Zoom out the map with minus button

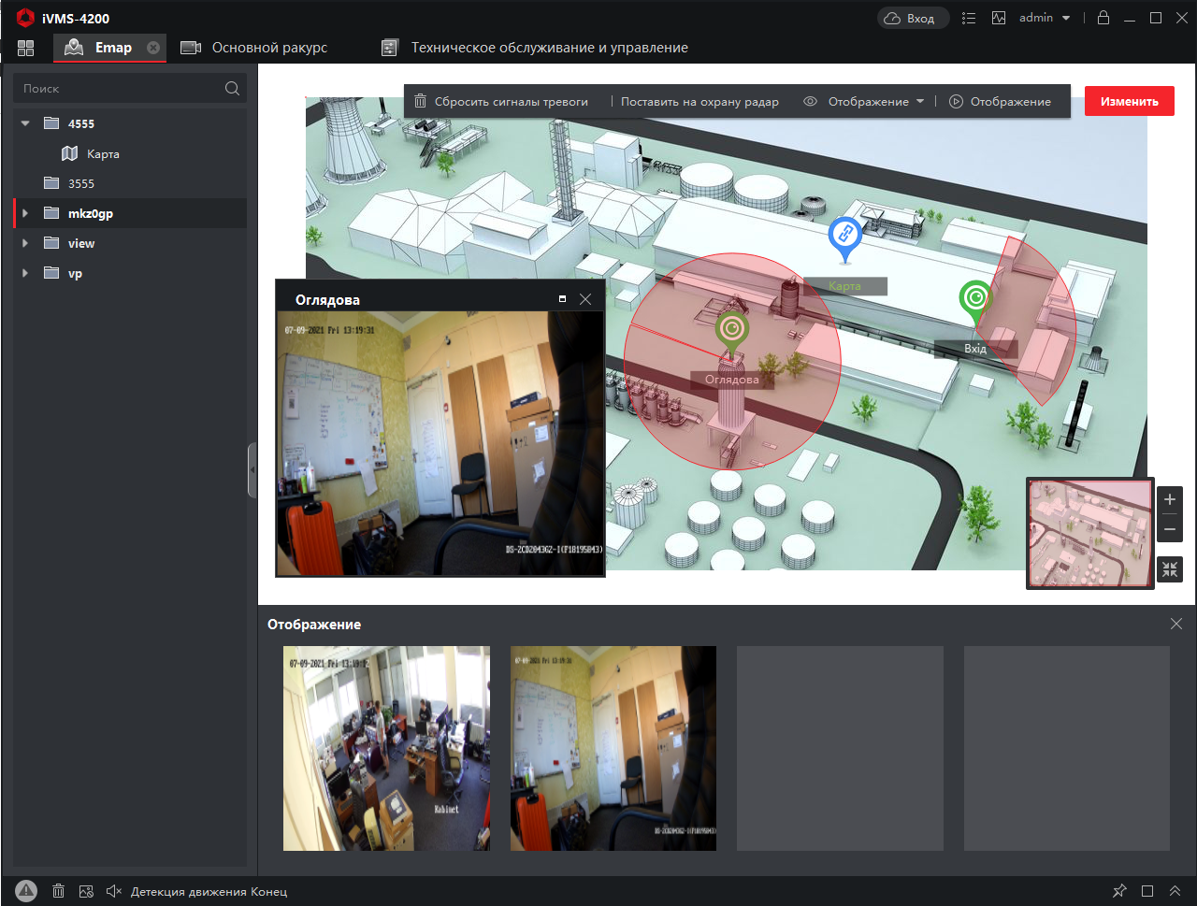(x=1170, y=529)
